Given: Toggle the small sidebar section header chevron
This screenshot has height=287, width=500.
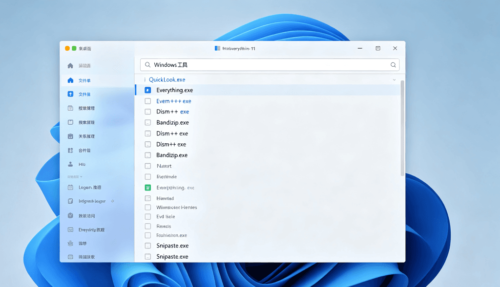Looking at the screenshot, I should (x=82, y=176).
